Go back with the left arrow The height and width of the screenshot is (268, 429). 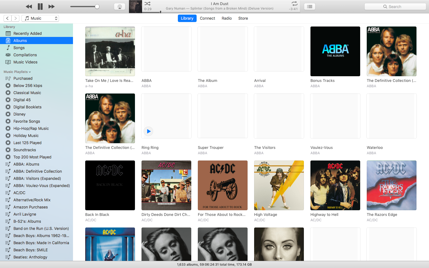(8, 18)
